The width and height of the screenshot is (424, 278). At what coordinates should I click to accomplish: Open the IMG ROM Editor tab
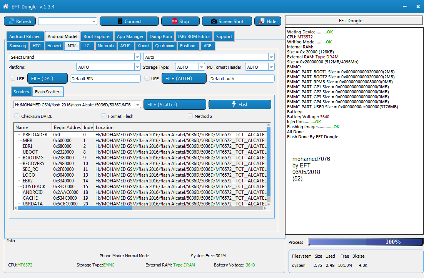pyautogui.click(x=194, y=36)
